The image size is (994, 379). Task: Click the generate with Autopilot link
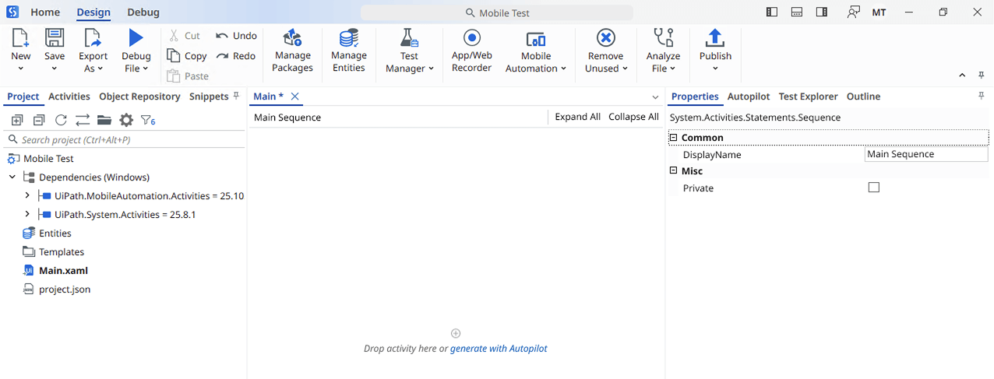tap(499, 349)
